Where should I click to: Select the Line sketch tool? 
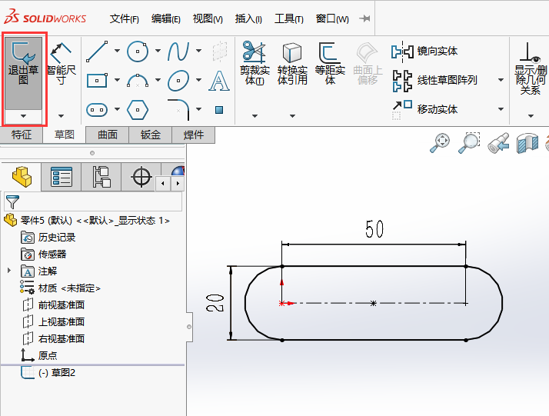pos(97,52)
